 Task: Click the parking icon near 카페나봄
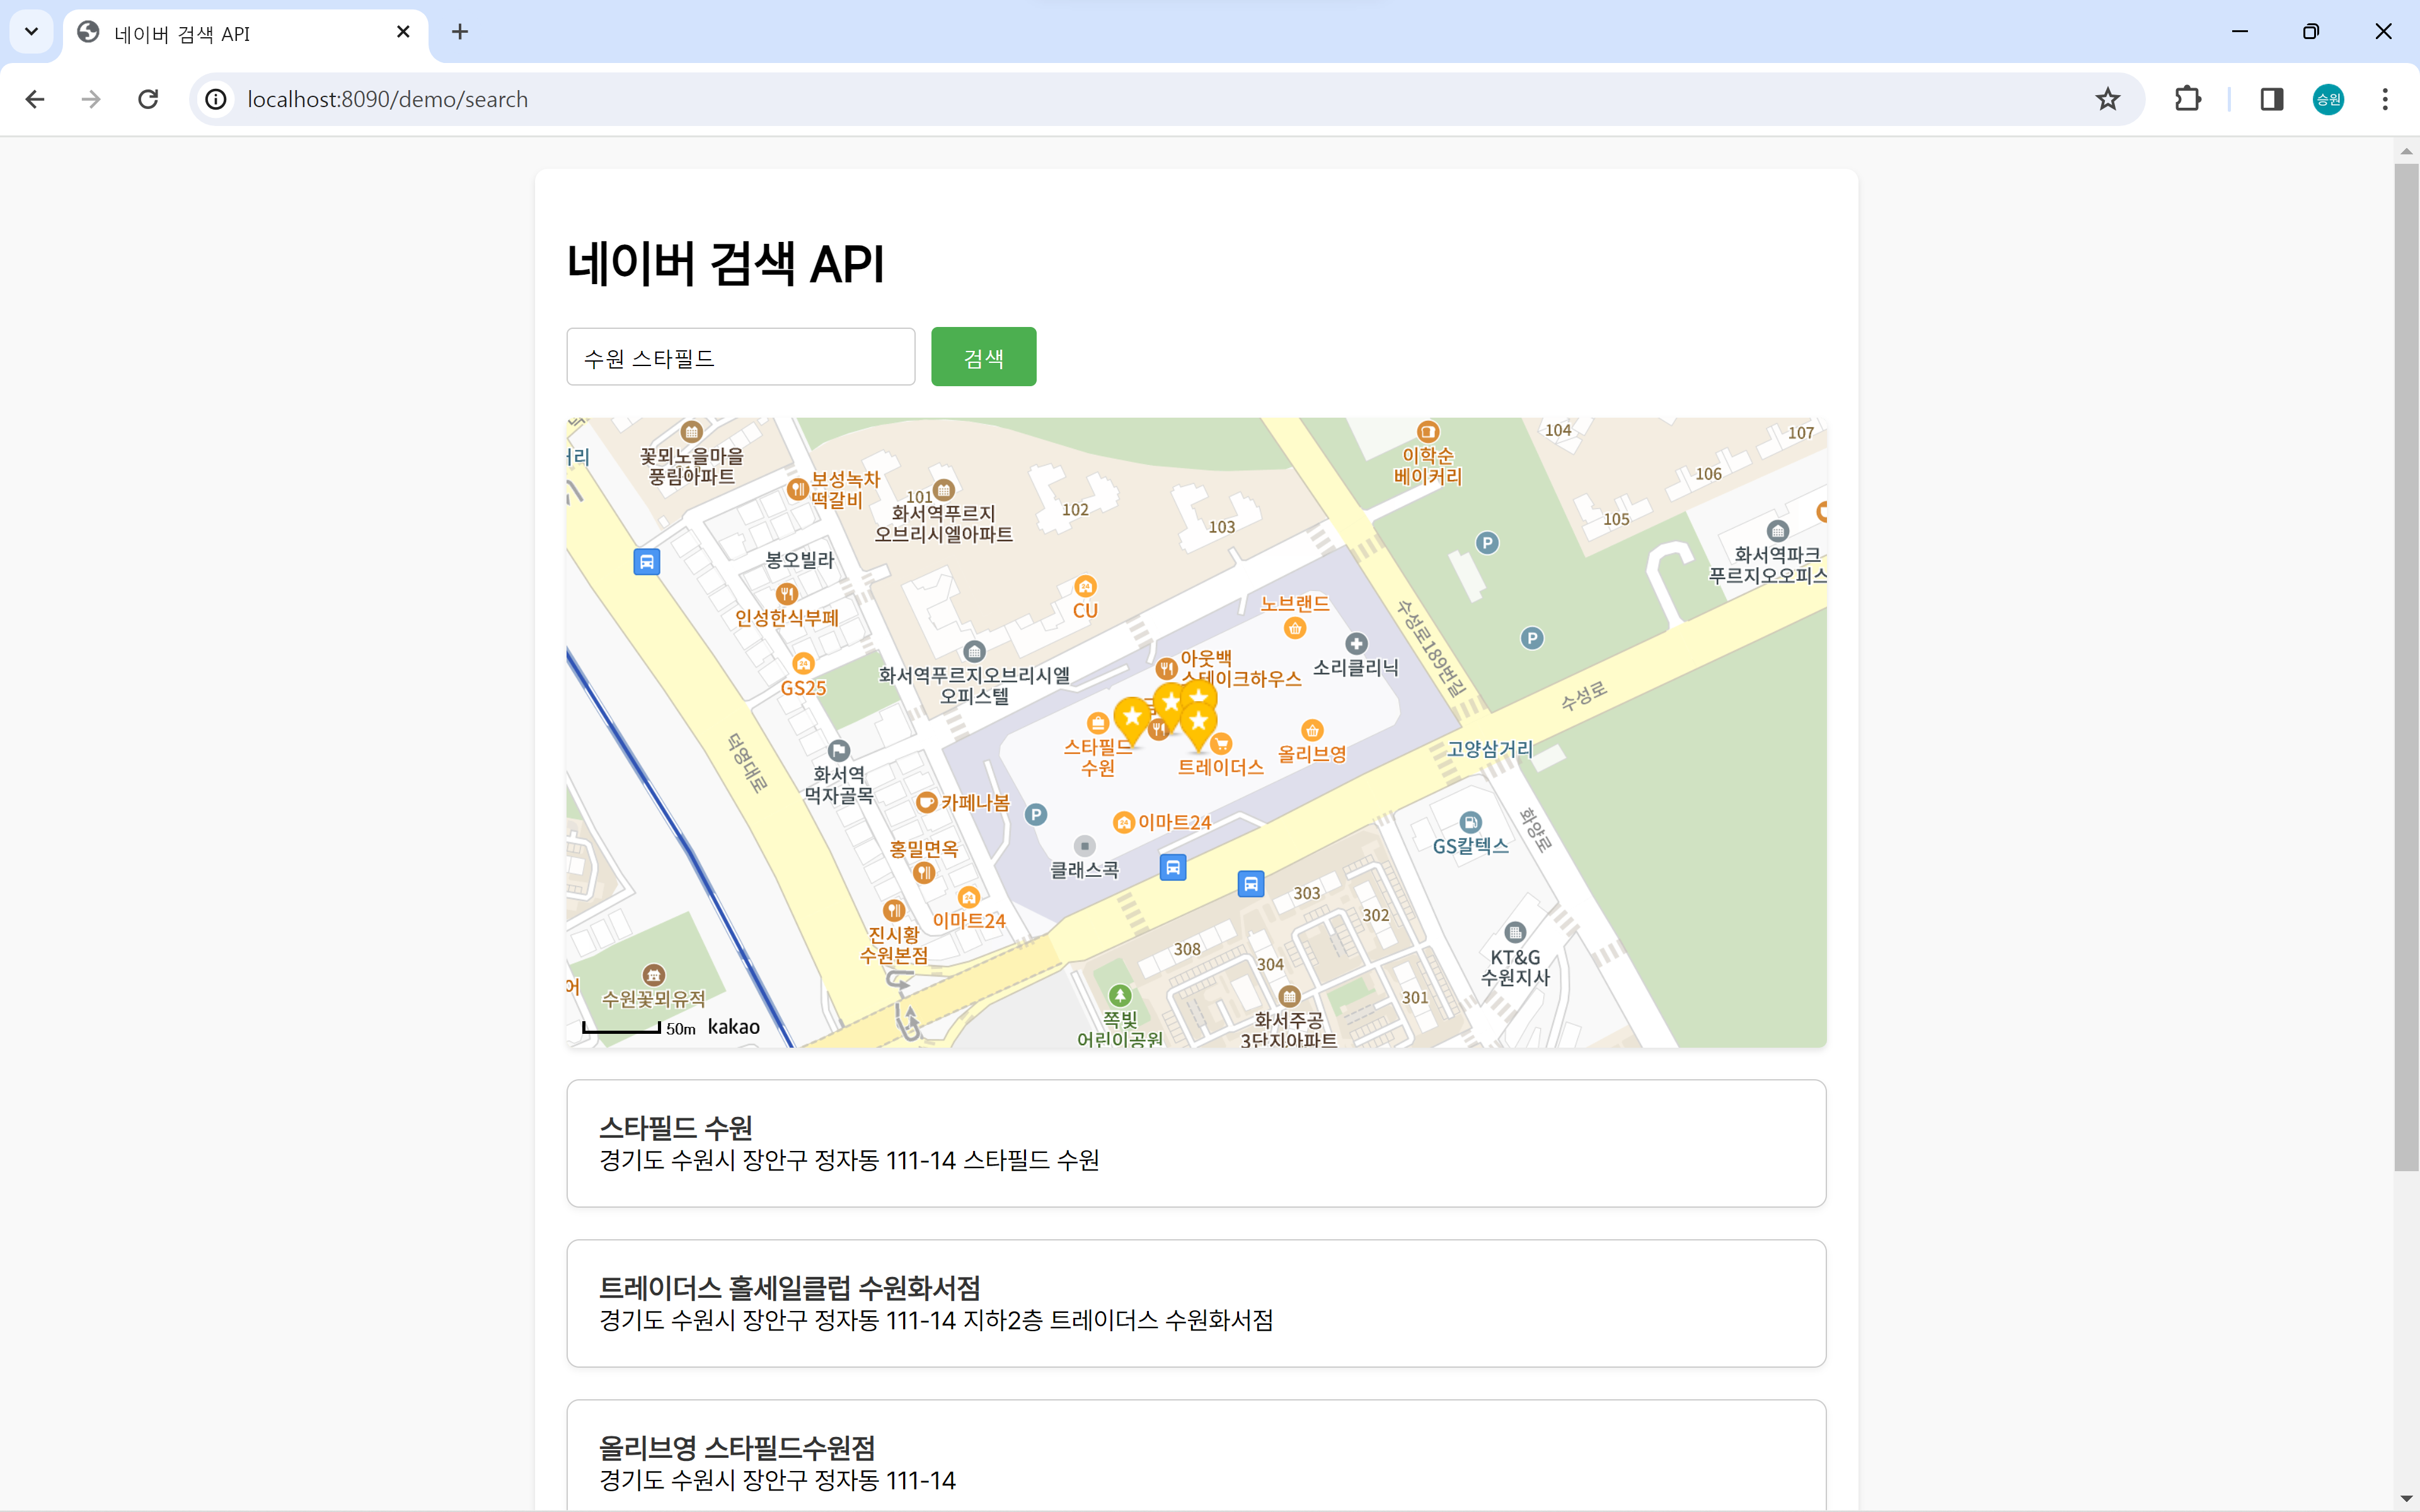pyautogui.click(x=1036, y=814)
